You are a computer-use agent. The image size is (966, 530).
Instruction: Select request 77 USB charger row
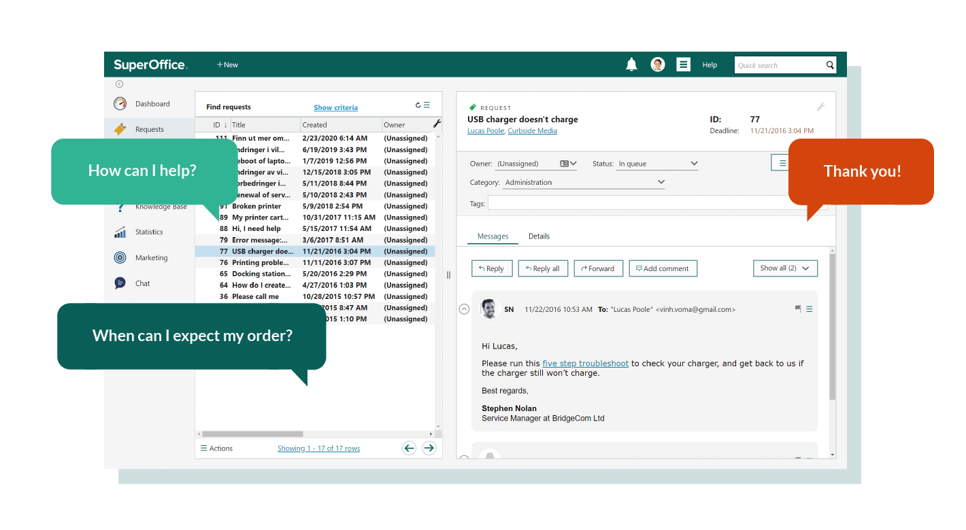tap(315, 251)
